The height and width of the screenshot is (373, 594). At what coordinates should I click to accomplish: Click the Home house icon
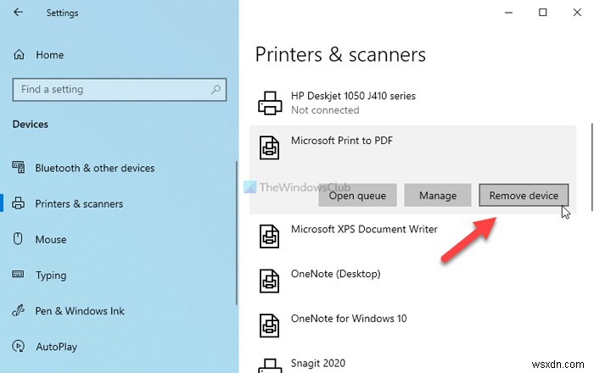19,55
